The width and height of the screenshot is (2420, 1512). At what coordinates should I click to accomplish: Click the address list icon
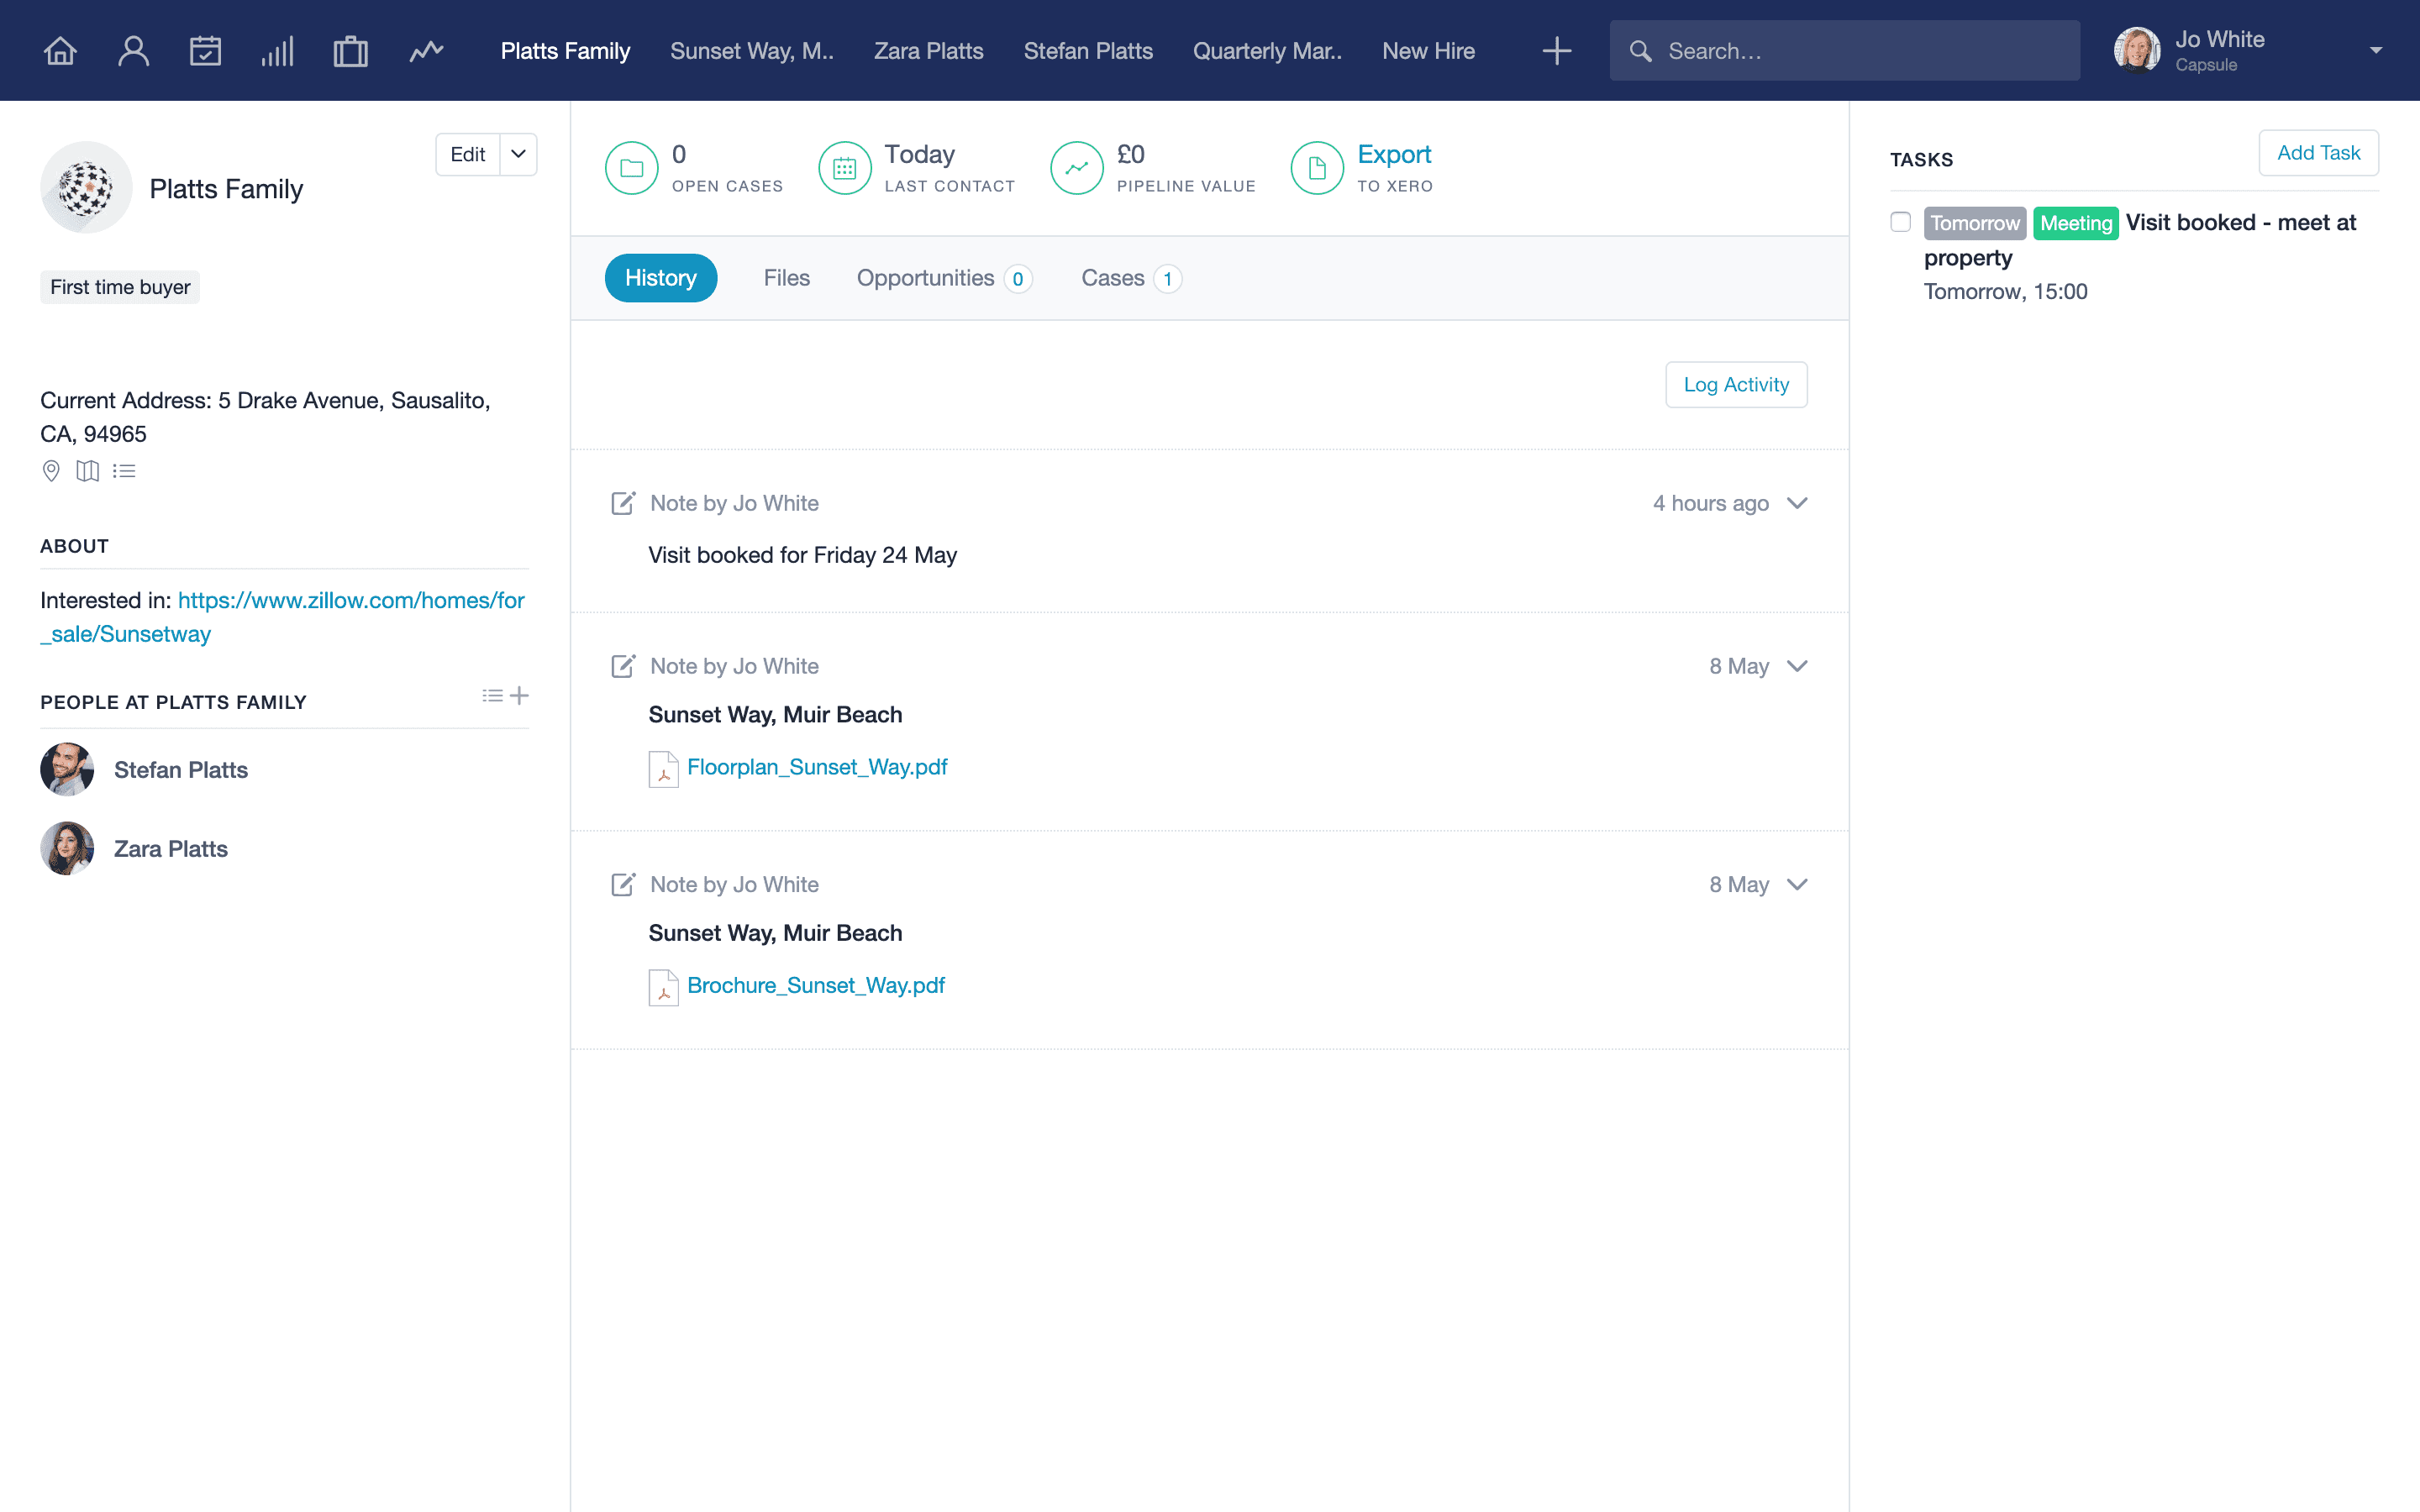click(x=124, y=471)
